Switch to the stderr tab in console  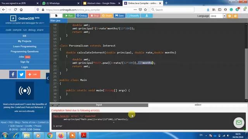[198, 105]
